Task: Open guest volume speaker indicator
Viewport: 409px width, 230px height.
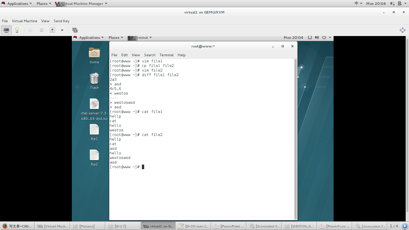Action: tap(317, 38)
